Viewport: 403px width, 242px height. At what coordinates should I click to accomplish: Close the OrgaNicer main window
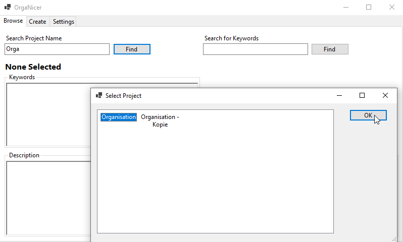pyautogui.click(x=392, y=8)
